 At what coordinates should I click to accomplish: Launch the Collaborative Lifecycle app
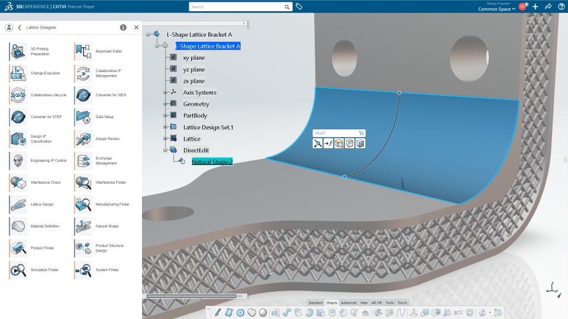click(18, 95)
